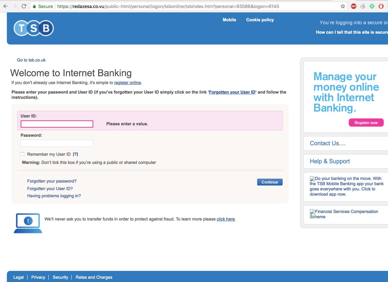
Task: Open the Privacy footer link
Action: 38,277
